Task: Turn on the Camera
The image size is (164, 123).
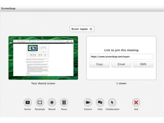Action: coord(88,102)
